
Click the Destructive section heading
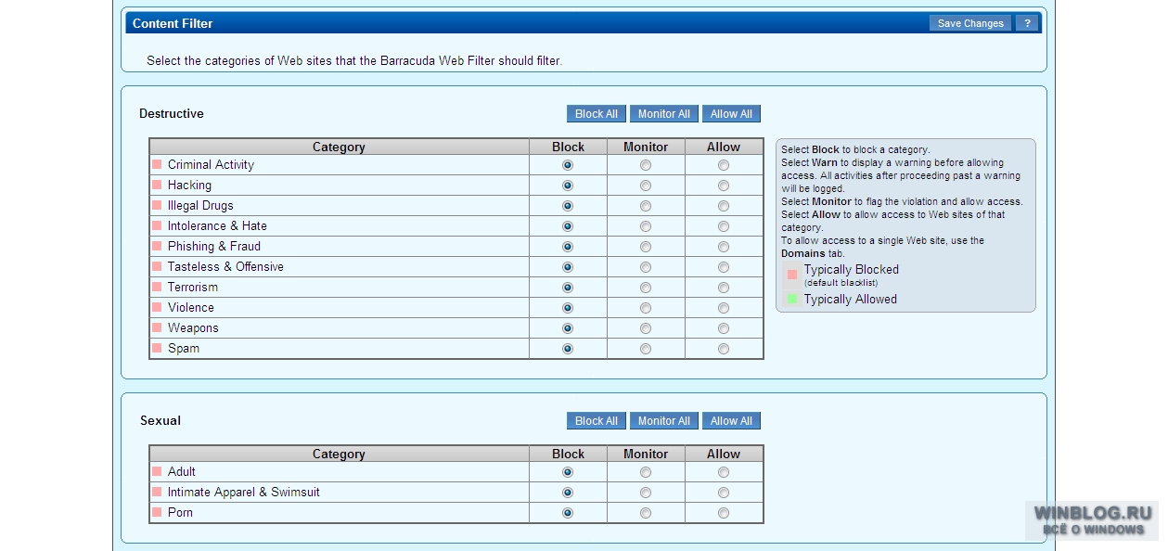(172, 114)
